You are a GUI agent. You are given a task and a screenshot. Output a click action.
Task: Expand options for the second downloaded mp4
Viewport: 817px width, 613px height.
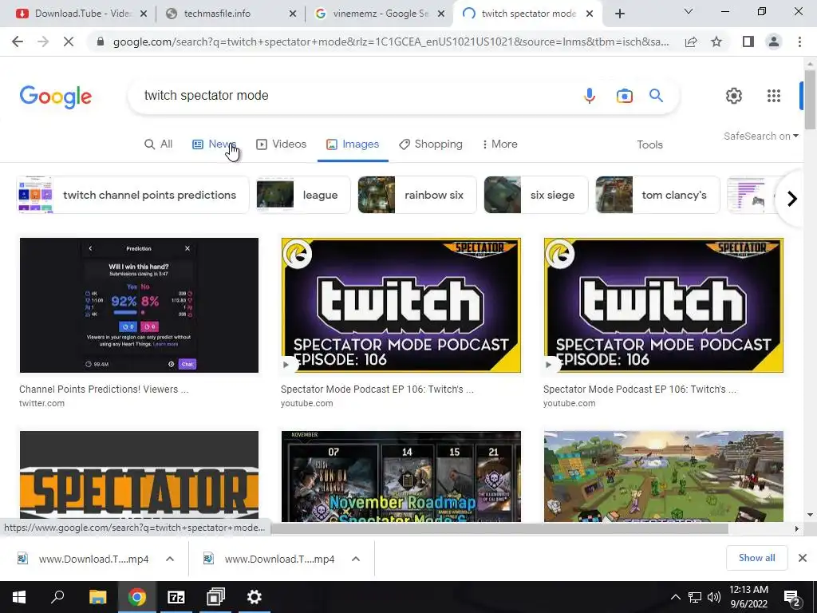pos(356,559)
